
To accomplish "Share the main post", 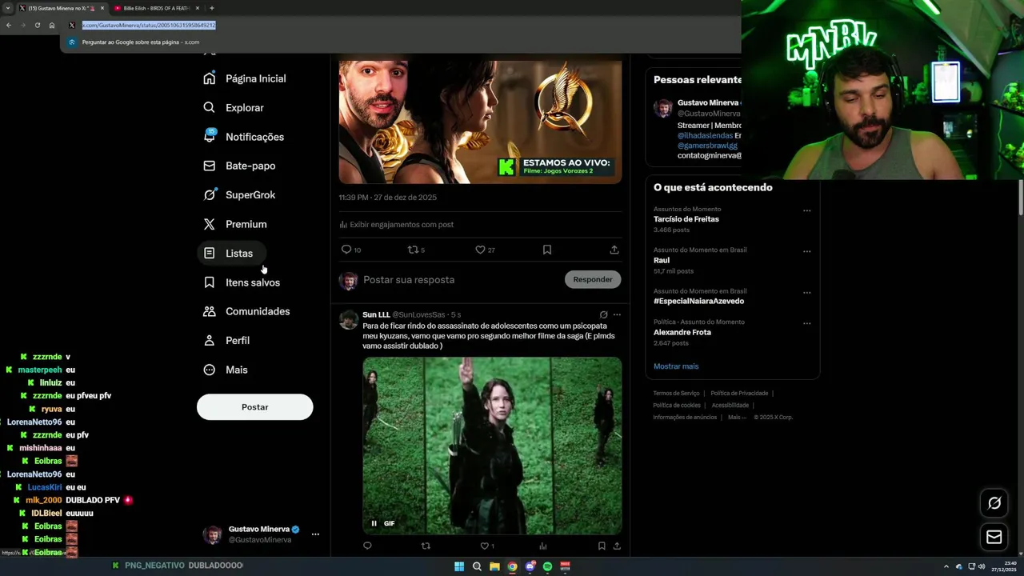I will click(614, 250).
